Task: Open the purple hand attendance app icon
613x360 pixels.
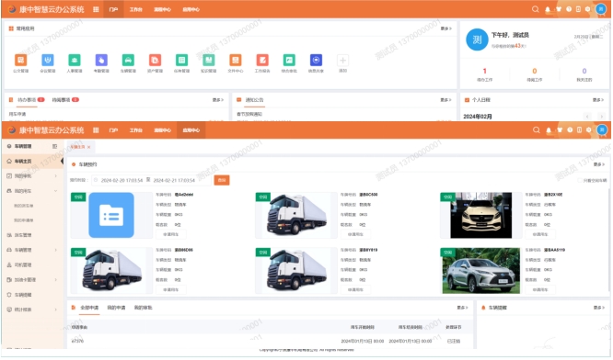Action: pos(101,60)
